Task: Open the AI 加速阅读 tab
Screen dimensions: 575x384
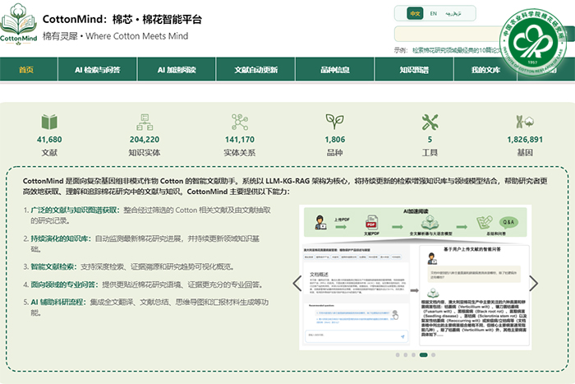Action: pyautogui.click(x=177, y=69)
